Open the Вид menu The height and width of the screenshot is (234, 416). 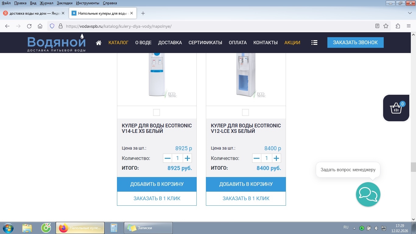coord(33,3)
